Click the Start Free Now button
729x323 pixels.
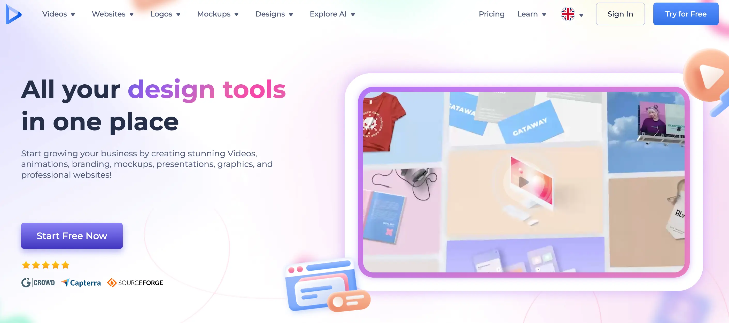tap(72, 236)
